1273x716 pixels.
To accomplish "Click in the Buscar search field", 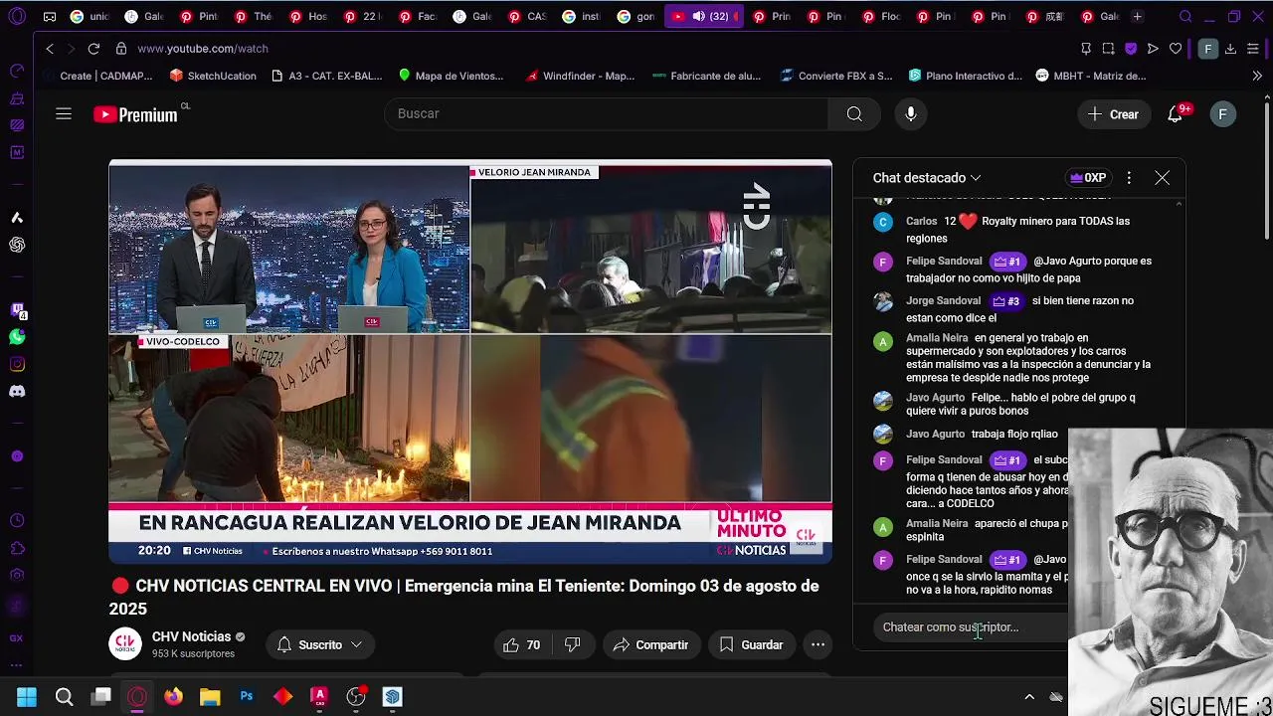I will pyautogui.click(x=607, y=114).
